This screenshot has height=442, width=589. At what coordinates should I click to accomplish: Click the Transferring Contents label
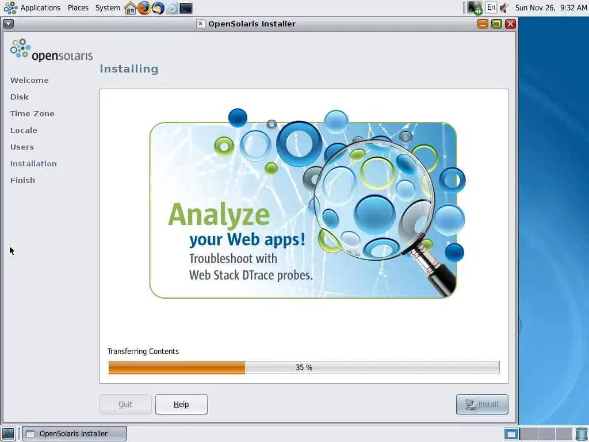tap(143, 352)
